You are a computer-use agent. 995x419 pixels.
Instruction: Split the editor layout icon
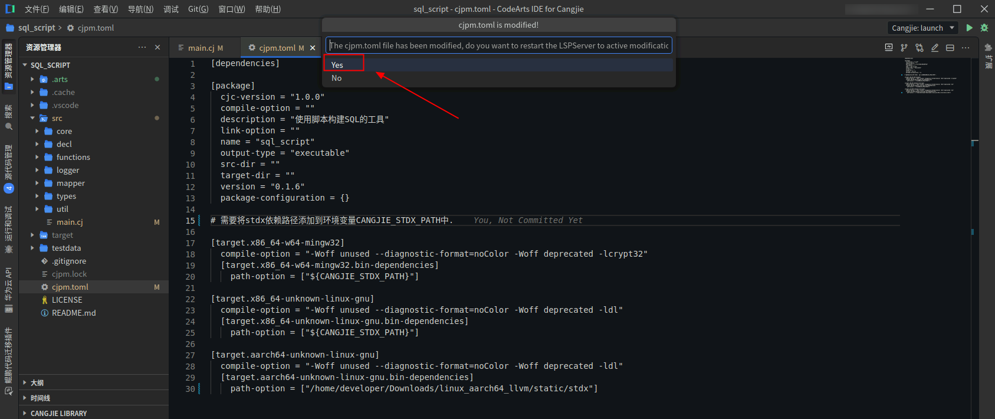coord(950,48)
